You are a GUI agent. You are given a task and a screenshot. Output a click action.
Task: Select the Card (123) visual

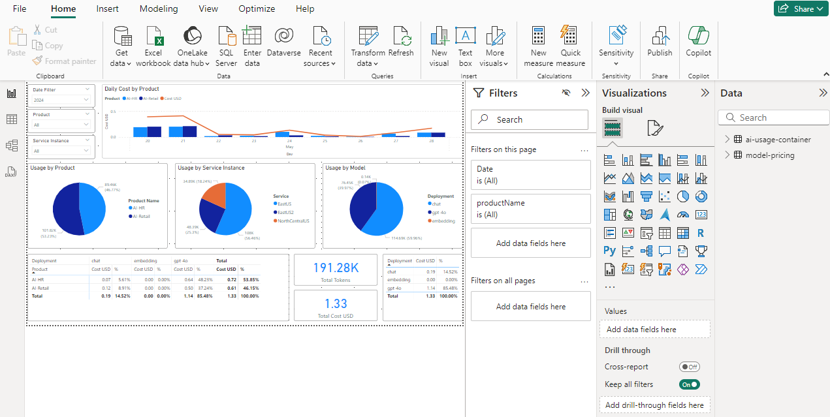tap(701, 214)
